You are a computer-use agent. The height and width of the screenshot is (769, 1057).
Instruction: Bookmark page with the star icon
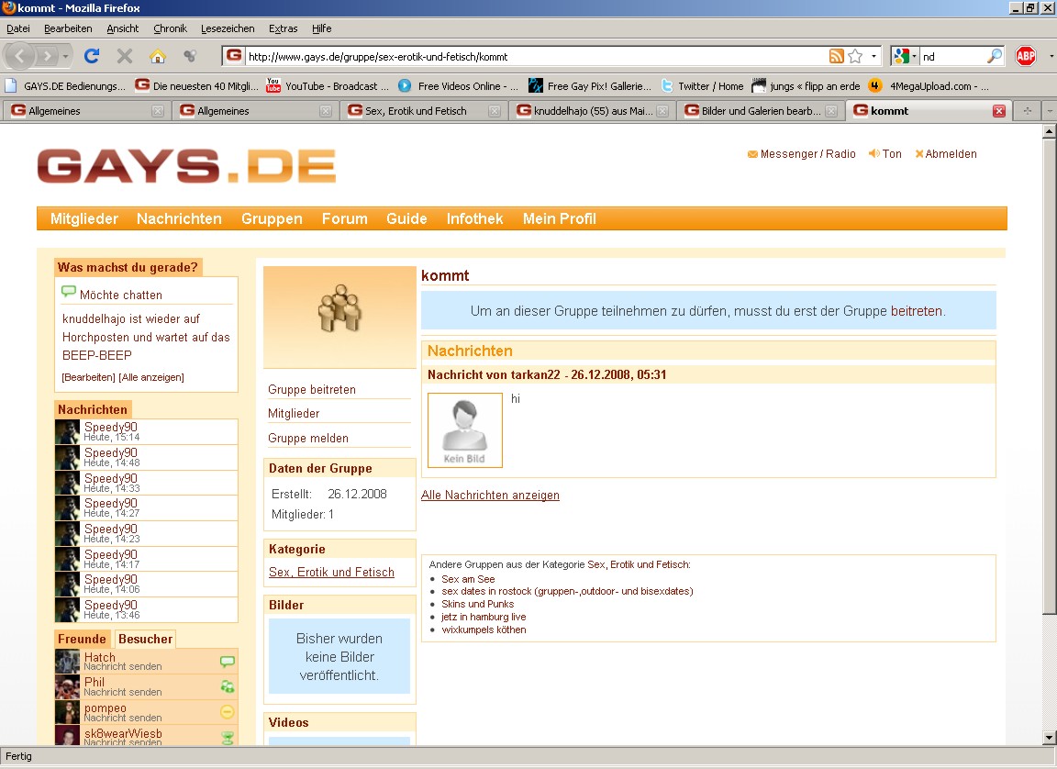click(x=855, y=56)
